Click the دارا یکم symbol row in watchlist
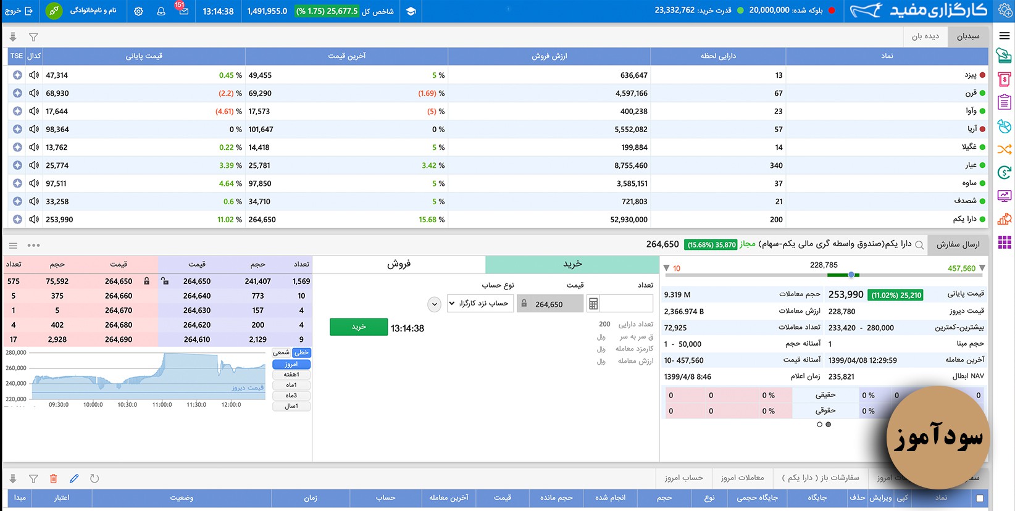Screen dimensions: 1015x511 [498, 219]
